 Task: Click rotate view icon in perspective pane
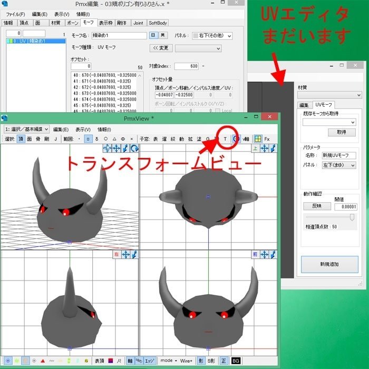click(x=134, y=148)
